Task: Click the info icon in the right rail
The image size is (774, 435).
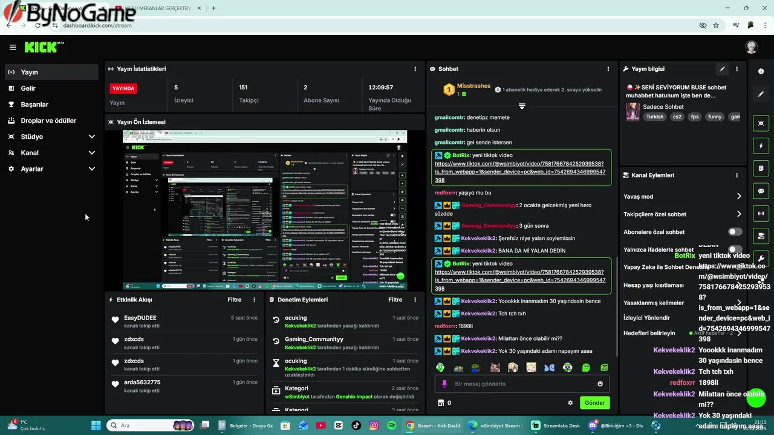Action: [761, 71]
